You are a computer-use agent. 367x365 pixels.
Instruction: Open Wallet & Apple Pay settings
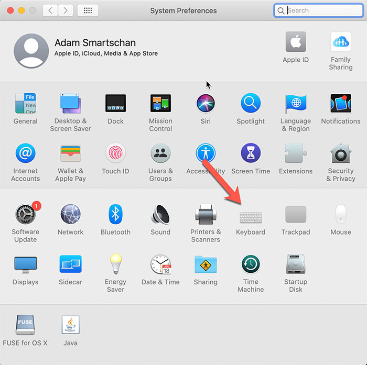click(x=70, y=153)
